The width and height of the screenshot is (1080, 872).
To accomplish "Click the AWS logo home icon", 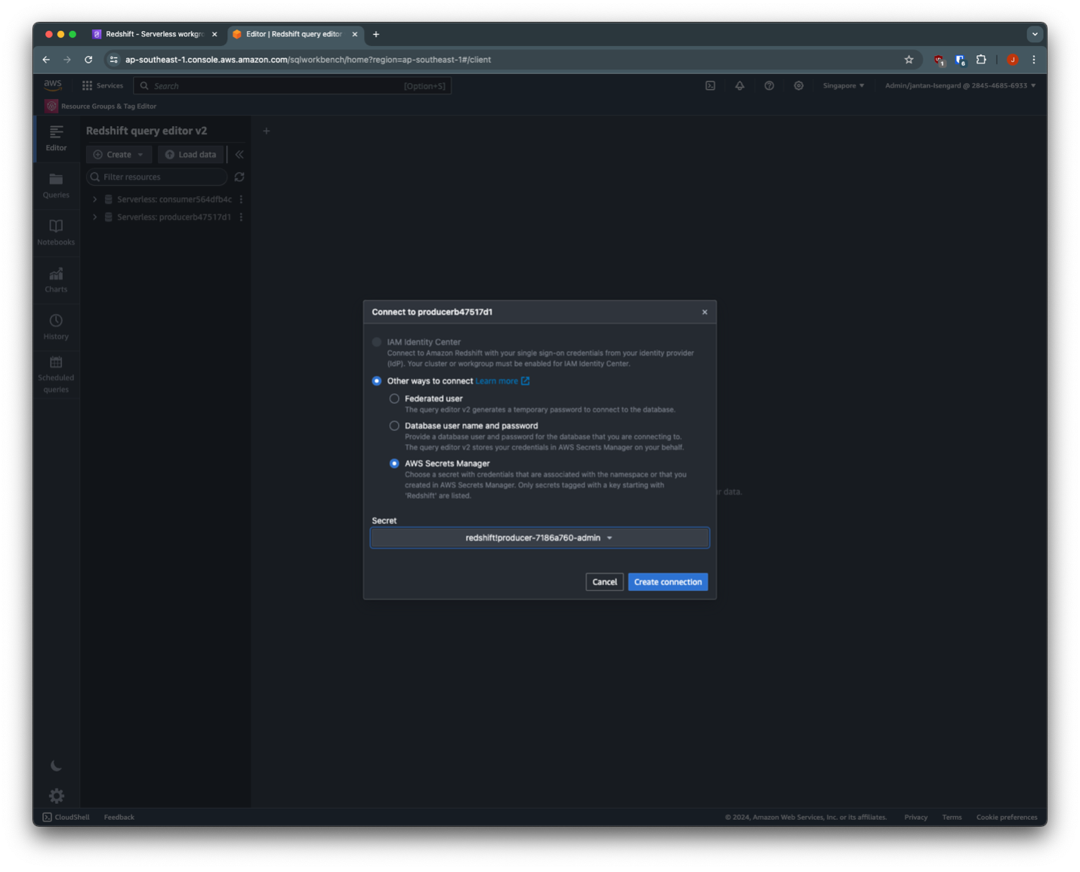I will (x=53, y=85).
